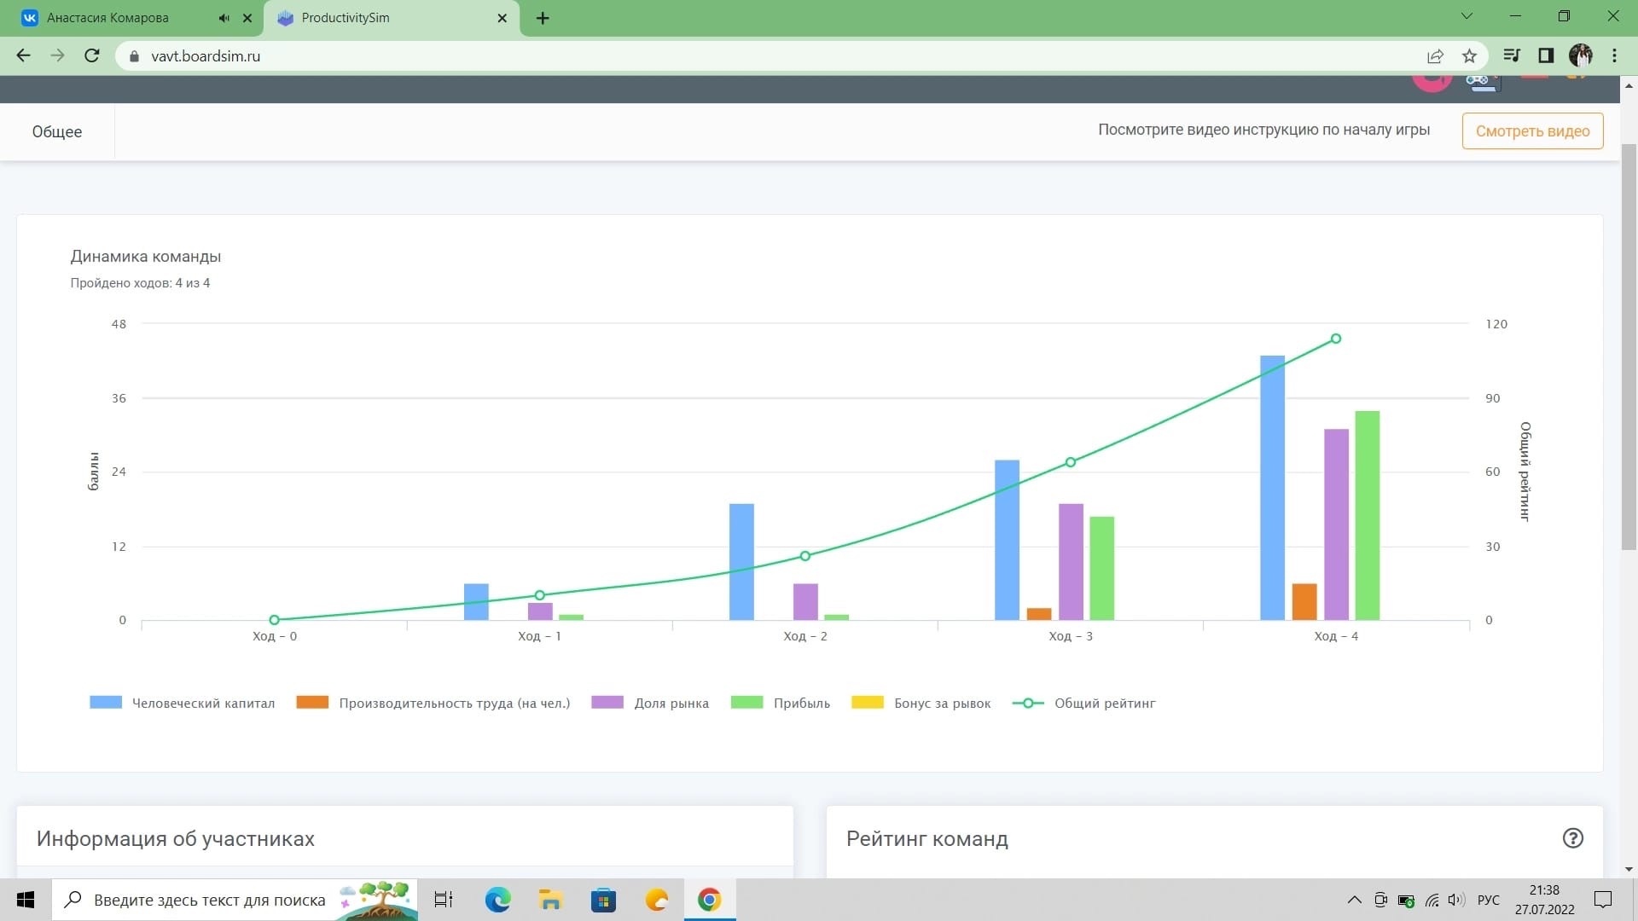Toggle Человеческий капитал series in legend

pos(183,703)
